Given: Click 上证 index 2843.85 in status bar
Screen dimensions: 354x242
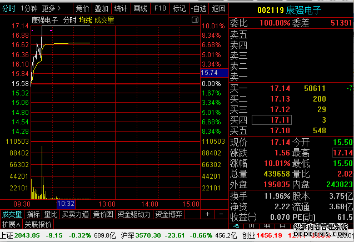Looking at the screenshot, I should (27, 235).
